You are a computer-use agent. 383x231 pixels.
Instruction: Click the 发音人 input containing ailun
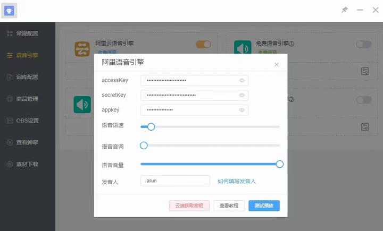(175, 181)
